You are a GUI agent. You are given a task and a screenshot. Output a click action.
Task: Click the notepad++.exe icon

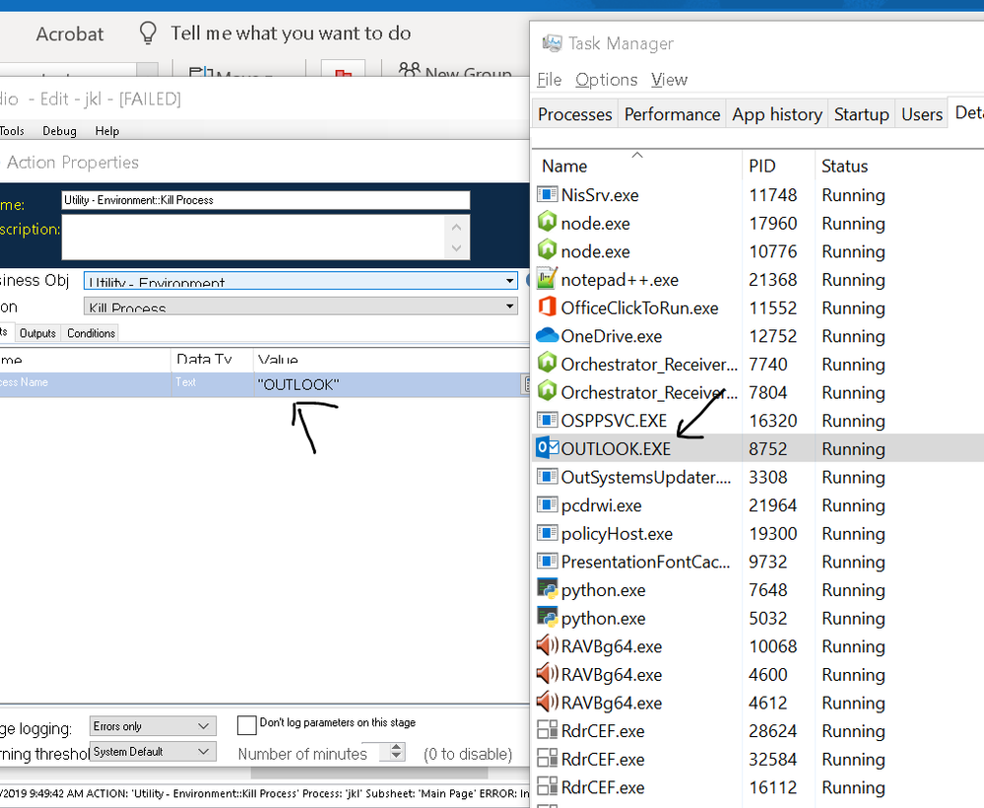click(x=548, y=279)
